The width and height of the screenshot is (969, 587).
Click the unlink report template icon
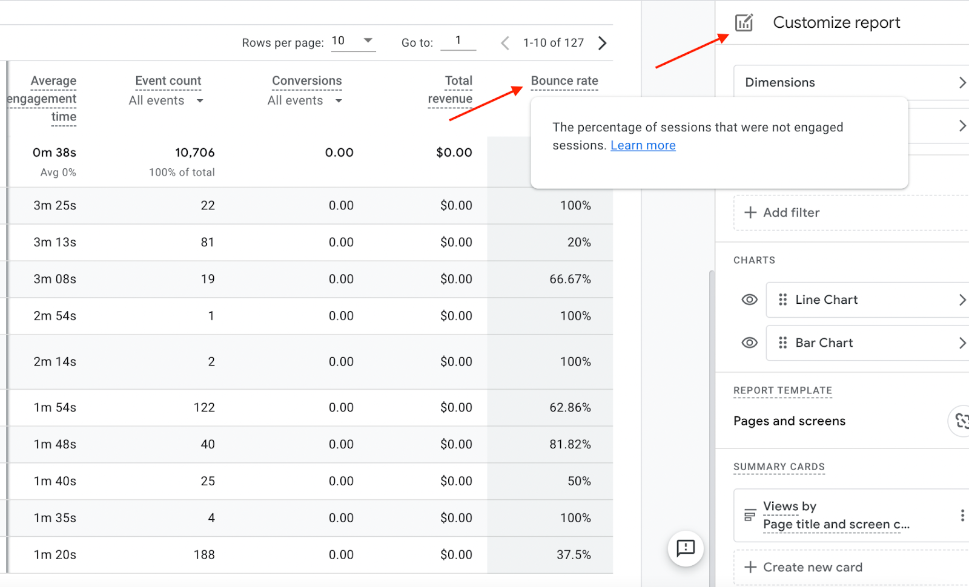pyautogui.click(x=961, y=421)
